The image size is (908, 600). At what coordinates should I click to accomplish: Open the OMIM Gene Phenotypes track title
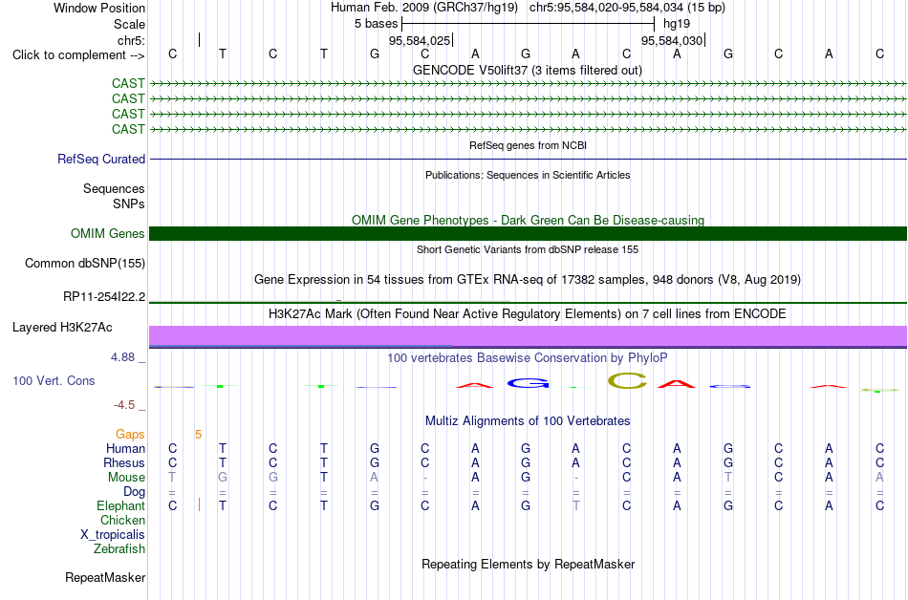[x=528, y=220]
